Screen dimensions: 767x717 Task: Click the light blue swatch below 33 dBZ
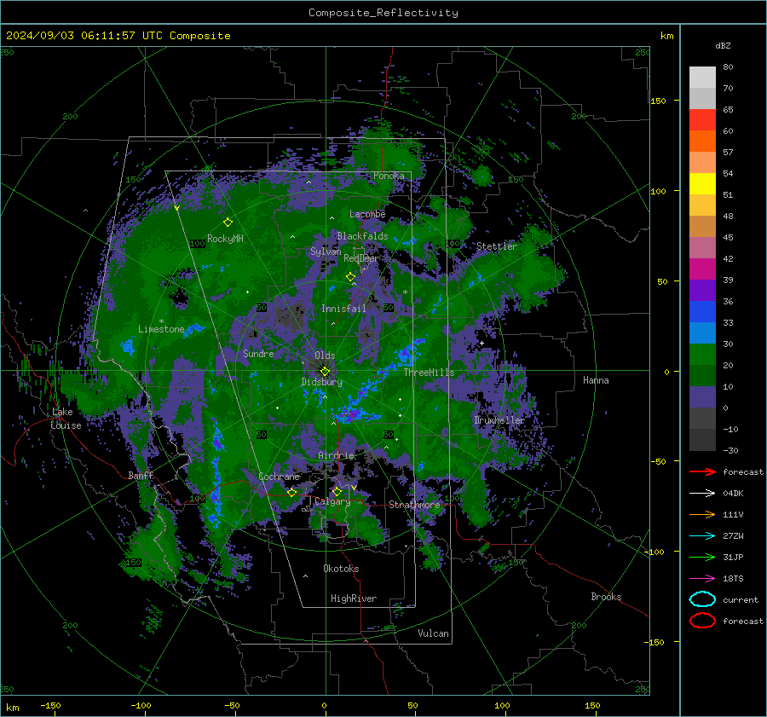pos(702,333)
